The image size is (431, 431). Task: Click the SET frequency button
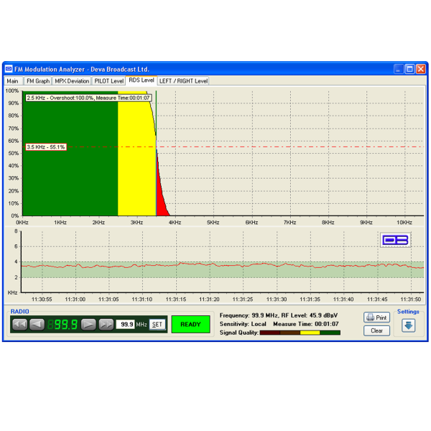(157, 325)
